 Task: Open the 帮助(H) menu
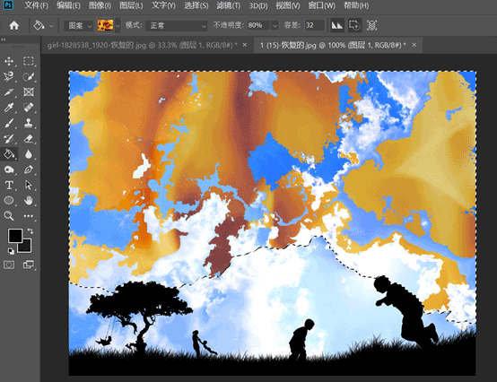click(x=356, y=5)
